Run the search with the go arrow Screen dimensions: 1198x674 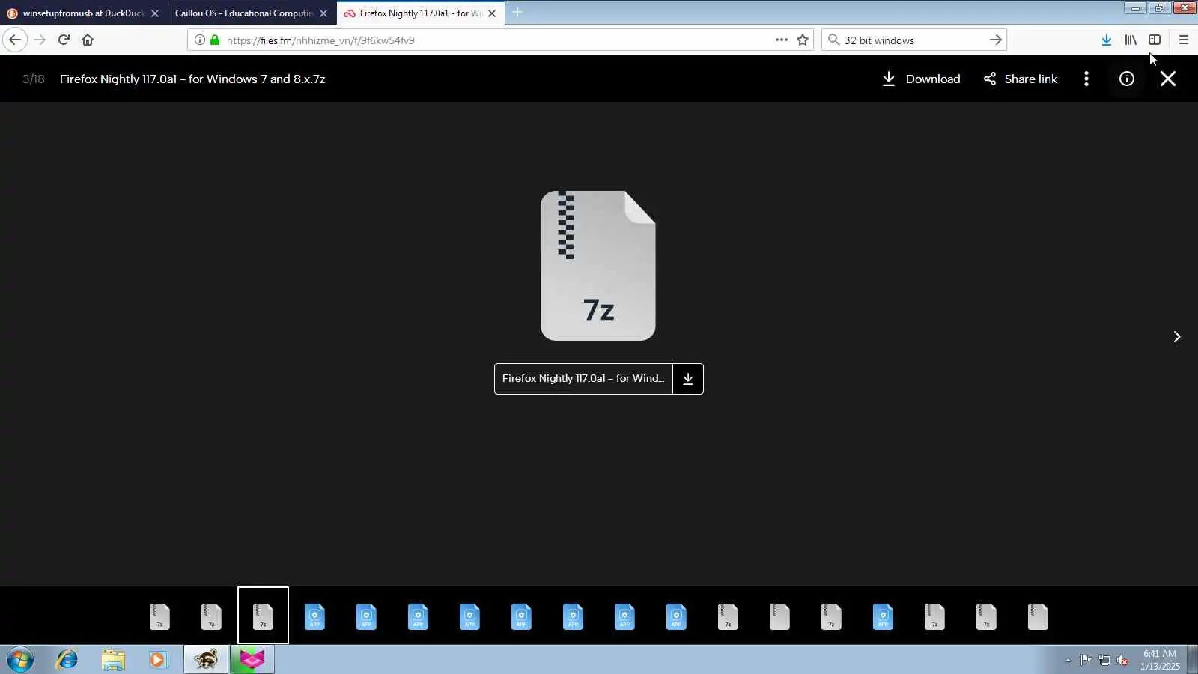tap(995, 40)
